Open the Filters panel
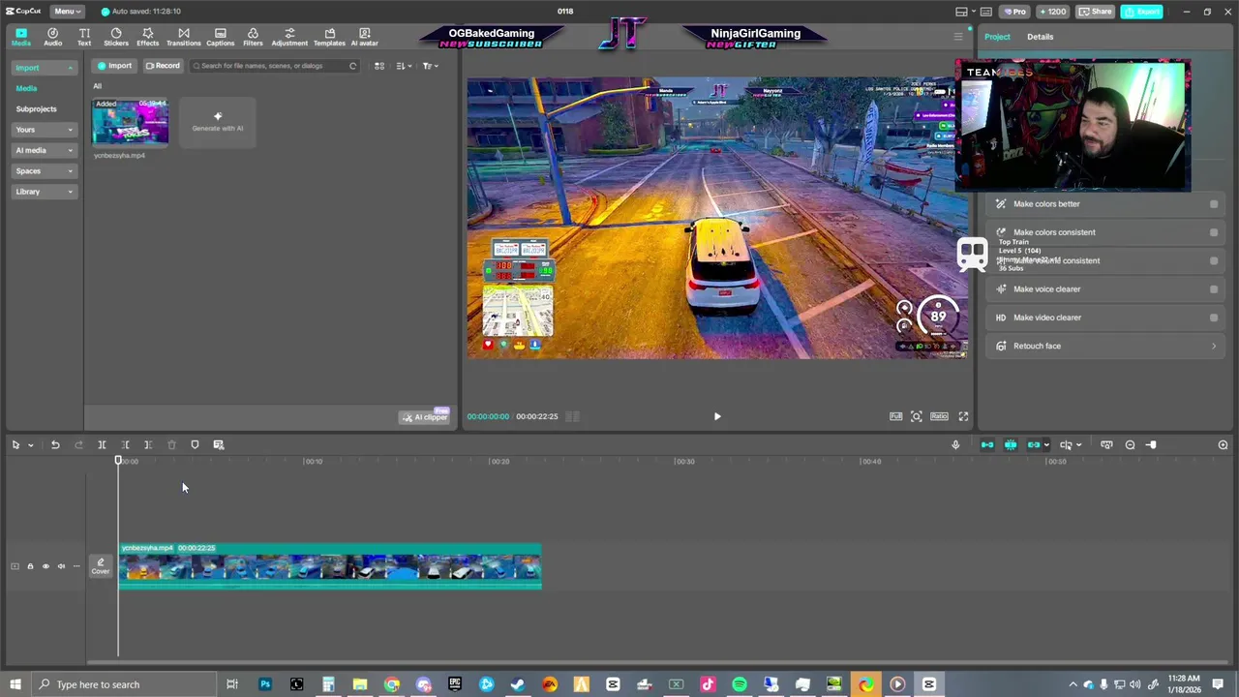1239x697 pixels. coord(253,37)
